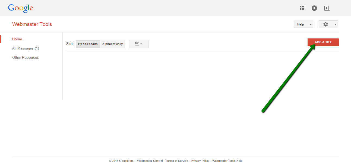Select Home in the left sidebar
The image size is (351, 164).
click(17, 39)
